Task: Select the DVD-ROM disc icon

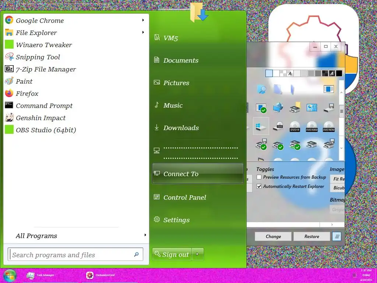Action: pos(329,126)
